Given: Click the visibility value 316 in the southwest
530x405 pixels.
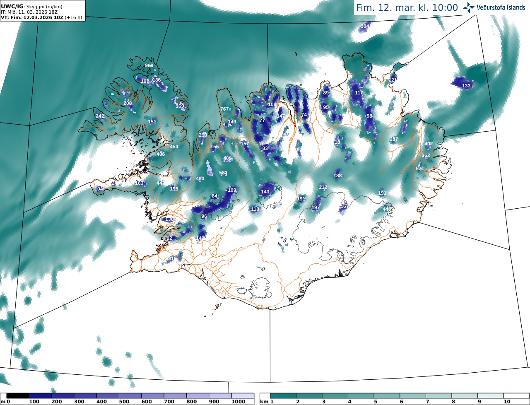Looking at the screenshot, I should [172, 258].
